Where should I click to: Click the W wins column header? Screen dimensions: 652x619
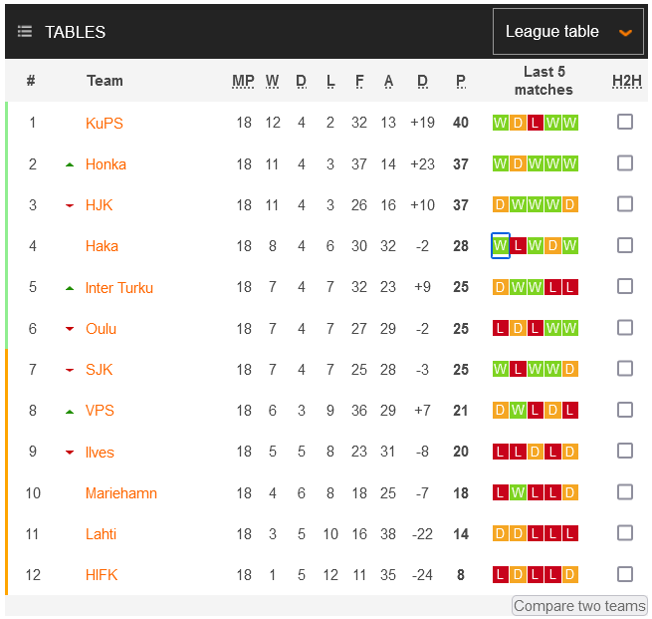click(x=273, y=81)
